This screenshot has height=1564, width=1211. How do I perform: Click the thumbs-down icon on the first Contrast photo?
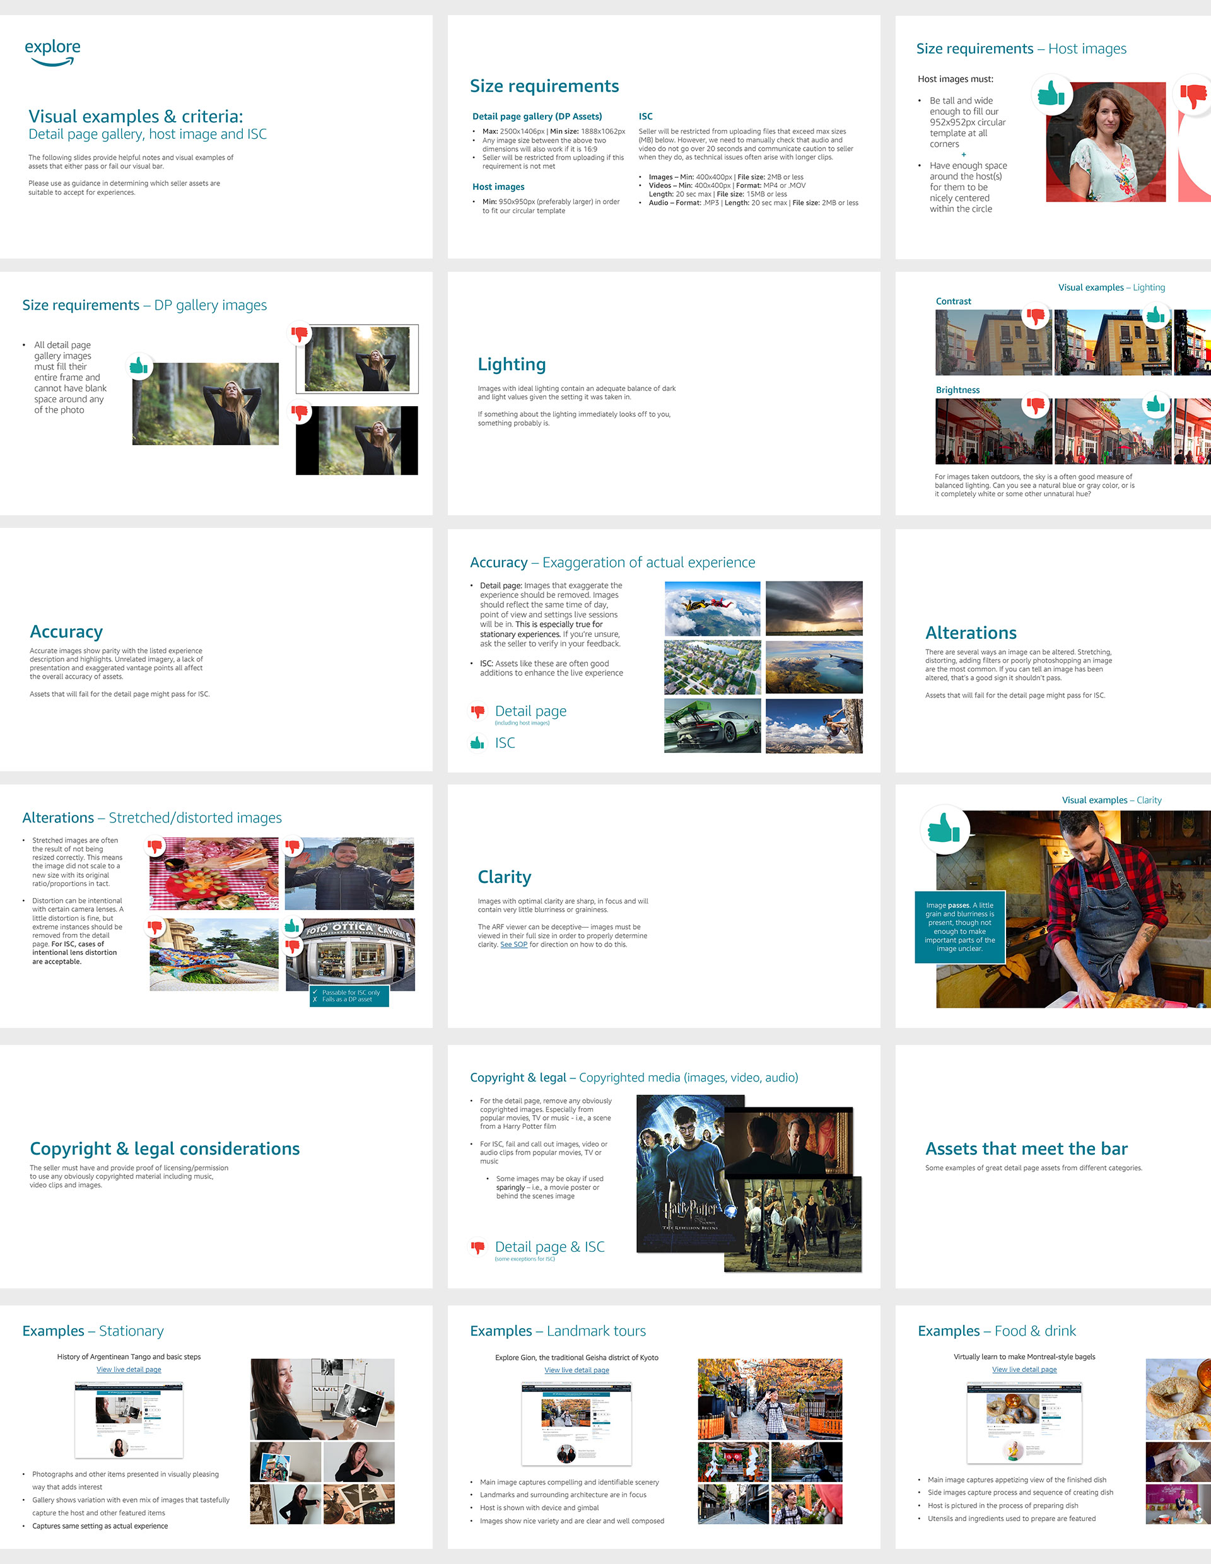pos(1036,316)
